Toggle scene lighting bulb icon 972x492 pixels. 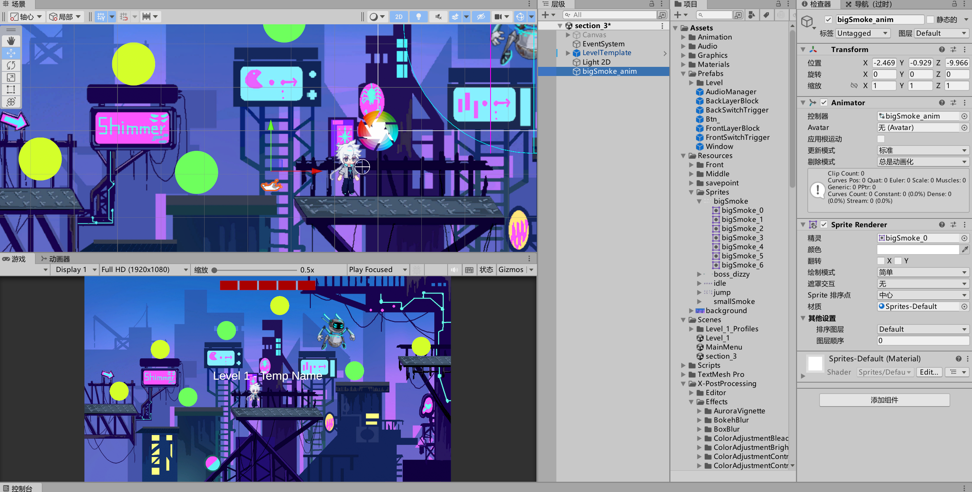[x=418, y=17]
